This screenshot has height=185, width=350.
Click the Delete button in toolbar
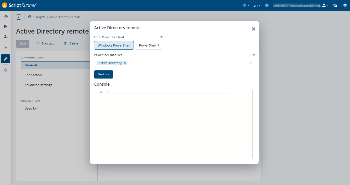pos(71,43)
